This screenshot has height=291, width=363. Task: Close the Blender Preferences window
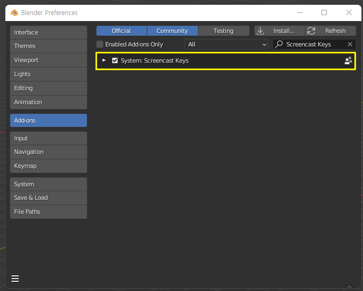[x=349, y=12]
